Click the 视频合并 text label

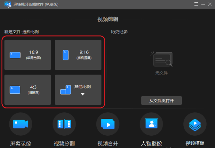[108, 143]
